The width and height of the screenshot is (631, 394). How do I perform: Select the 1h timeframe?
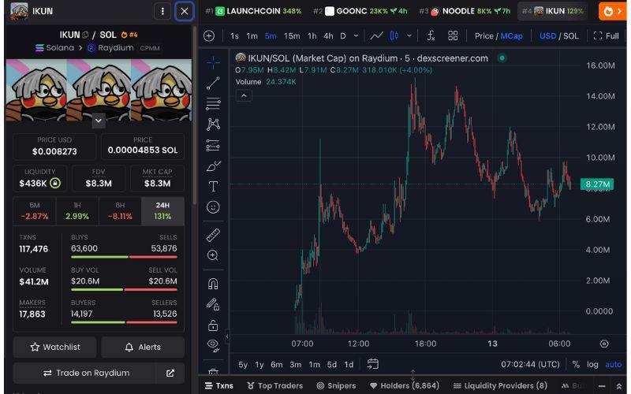(x=312, y=35)
